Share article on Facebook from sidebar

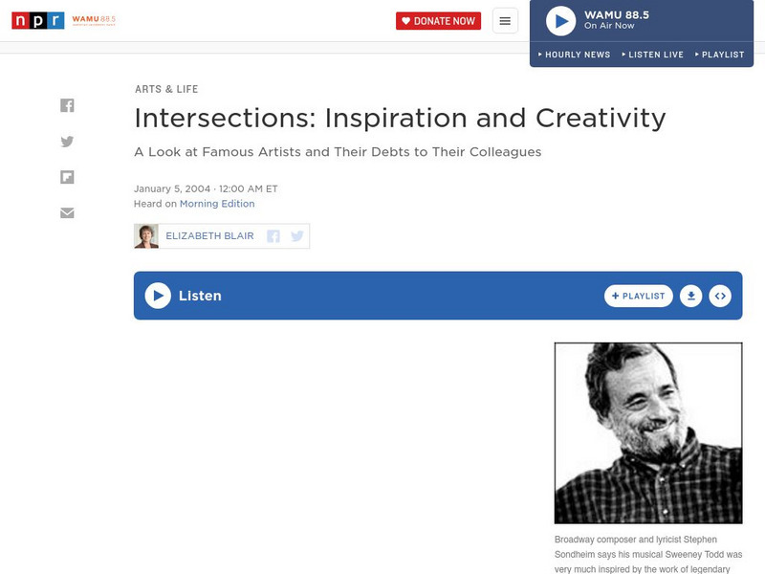pos(67,106)
